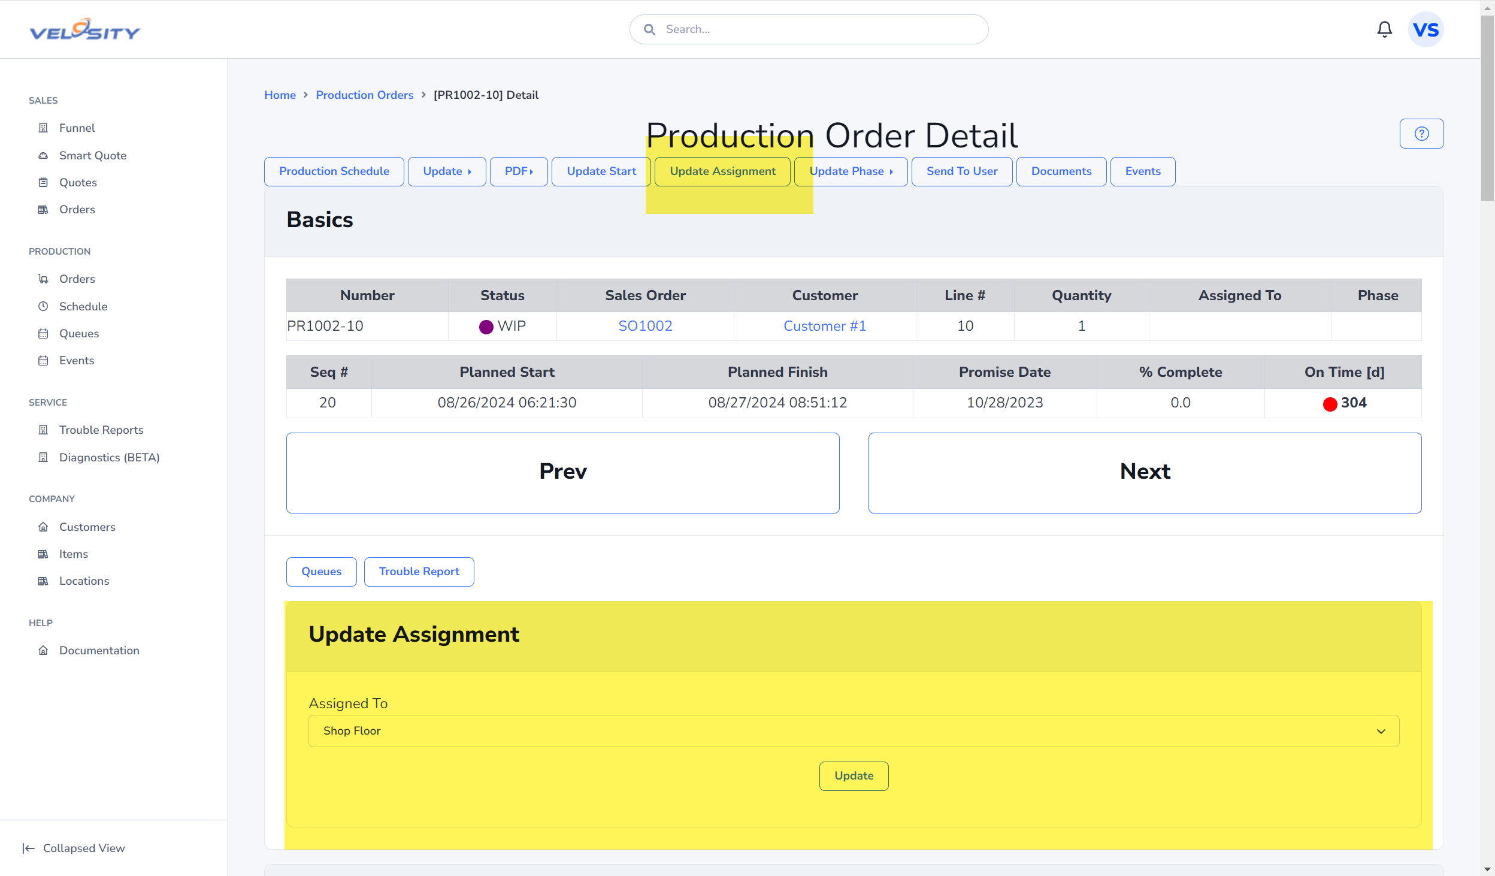Follow the Home breadcrumb link

[x=280, y=95]
